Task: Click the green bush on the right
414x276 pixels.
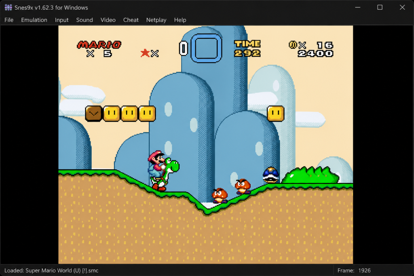Action: 310,175
